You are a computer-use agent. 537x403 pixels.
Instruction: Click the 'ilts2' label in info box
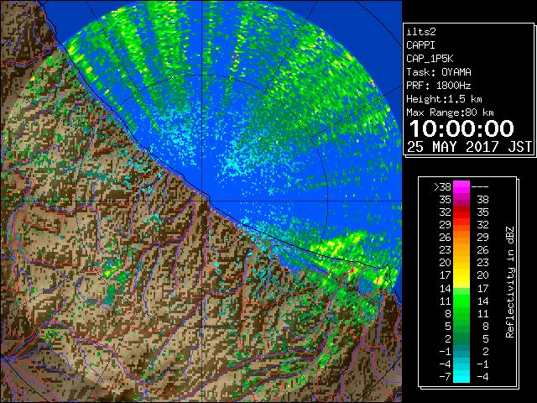coord(421,32)
